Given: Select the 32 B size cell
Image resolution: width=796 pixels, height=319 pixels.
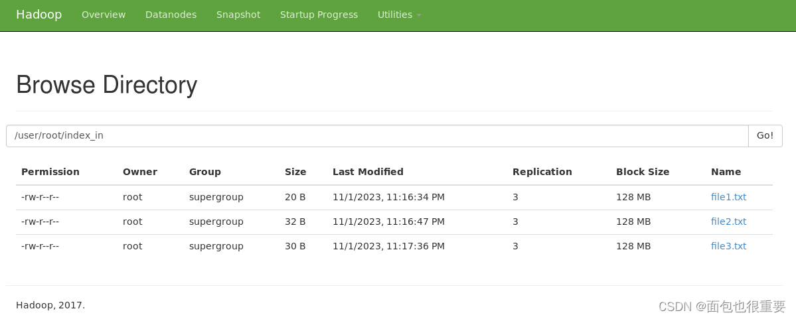Looking at the screenshot, I should click(295, 222).
